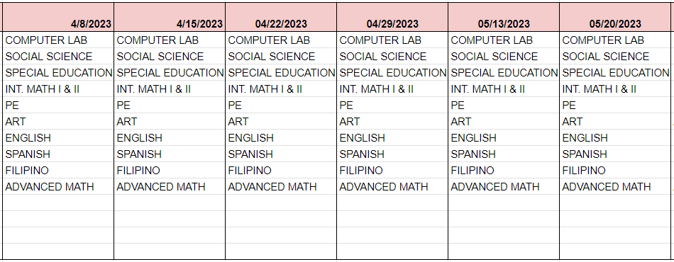Select SOCIAL SCIENCE cell under 4/15/2023
The image size is (674, 262).
170,57
